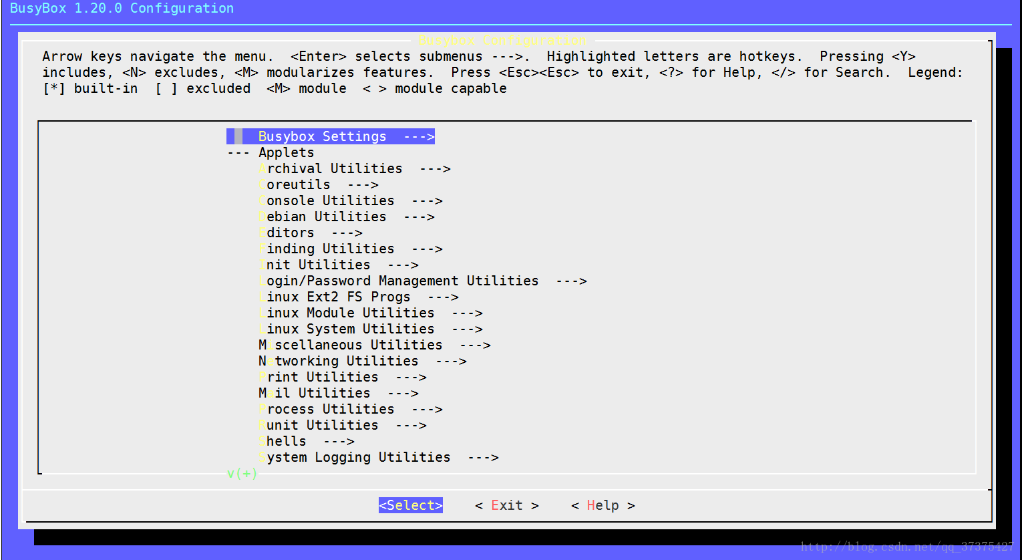Image resolution: width=1022 pixels, height=560 pixels.
Task: Open System Logging Utilities submenu
Action: pyautogui.click(x=379, y=457)
